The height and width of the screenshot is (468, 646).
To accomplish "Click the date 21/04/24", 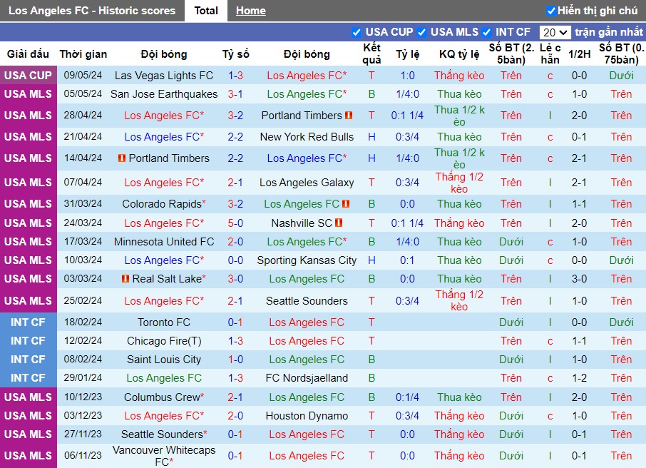I will point(83,136).
